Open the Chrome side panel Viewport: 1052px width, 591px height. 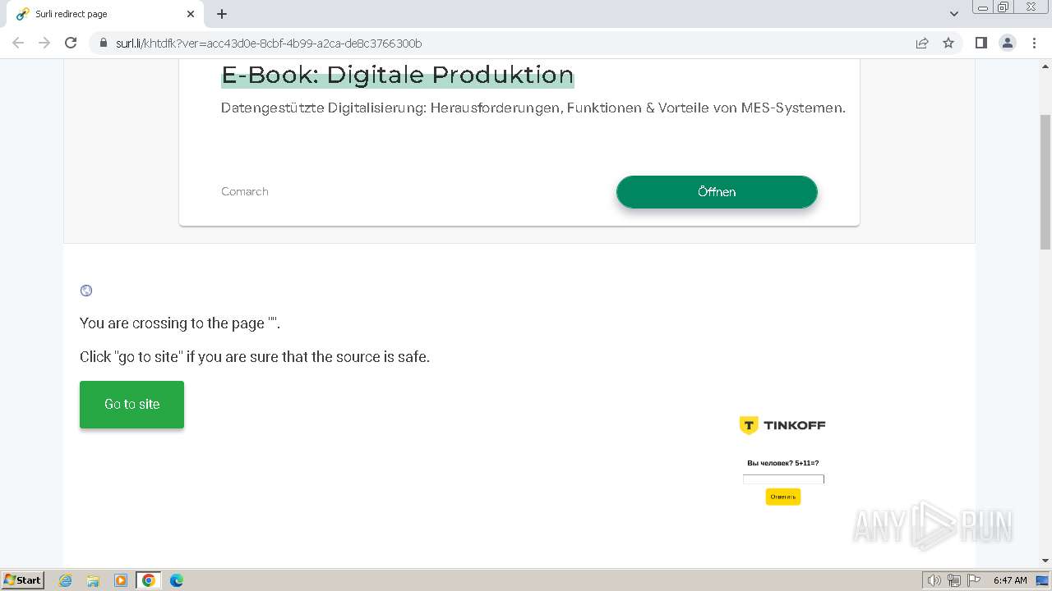point(981,43)
